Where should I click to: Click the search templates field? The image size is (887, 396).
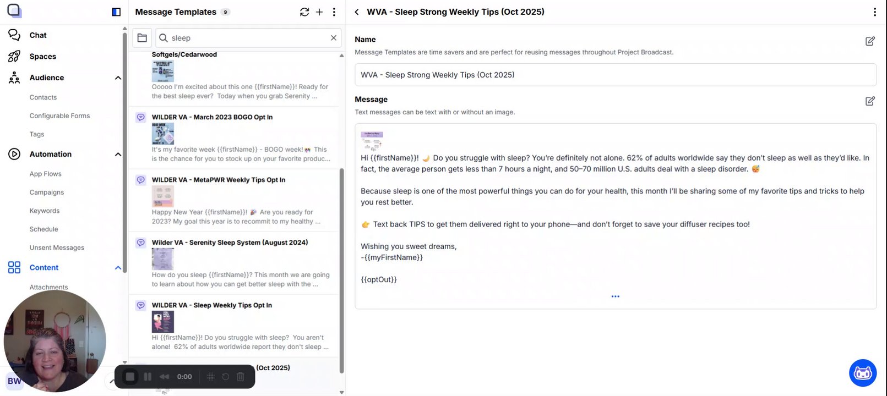click(x=248, y=38)
